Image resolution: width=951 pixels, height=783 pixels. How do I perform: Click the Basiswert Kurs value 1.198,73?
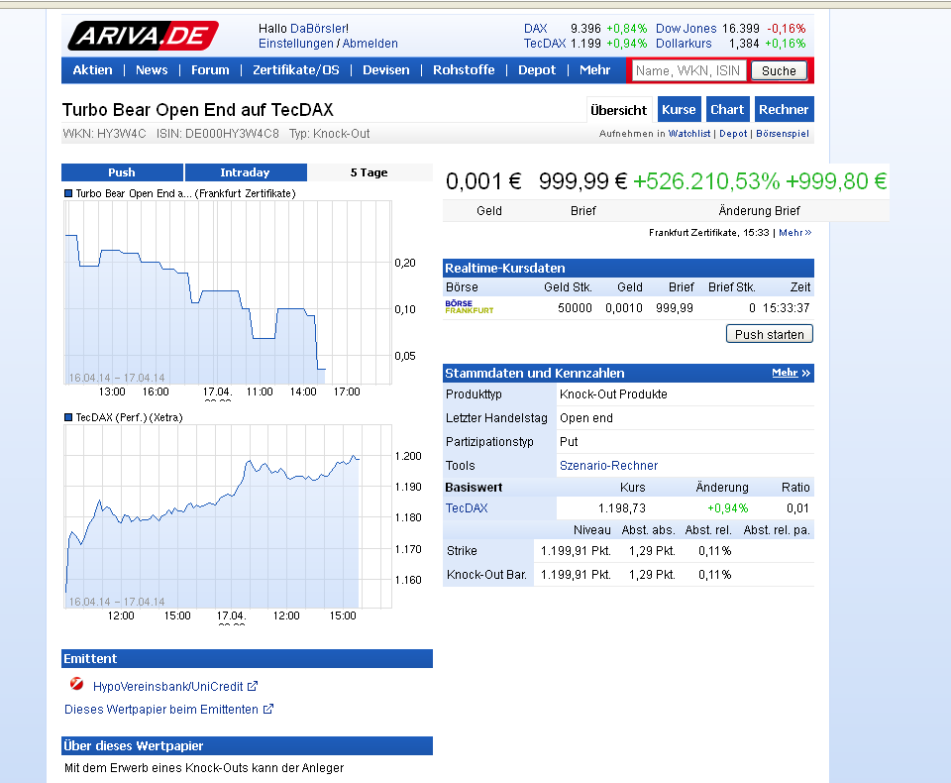(622, 508)
